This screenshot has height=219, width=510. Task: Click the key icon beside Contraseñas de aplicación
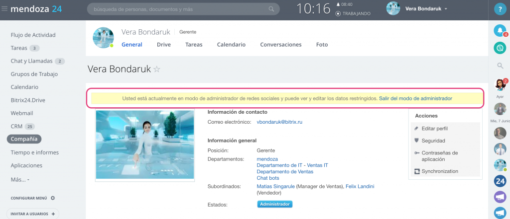click(x=417, y=153)
